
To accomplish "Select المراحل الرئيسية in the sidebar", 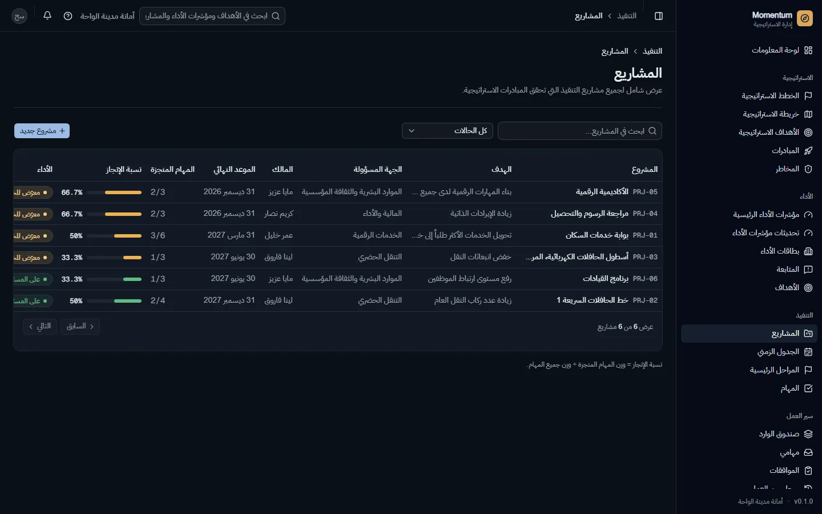I will [x=749, y=370].
